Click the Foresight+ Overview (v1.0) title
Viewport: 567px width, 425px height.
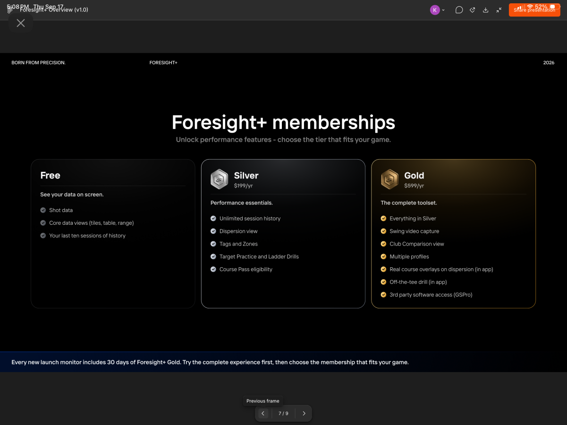54,10
